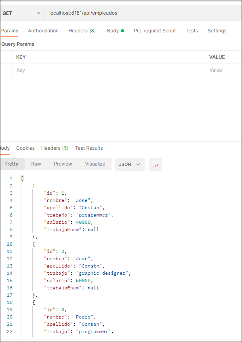Select the Pretty response view
Screen dimensions: 242x342
(x=12, y=164)
